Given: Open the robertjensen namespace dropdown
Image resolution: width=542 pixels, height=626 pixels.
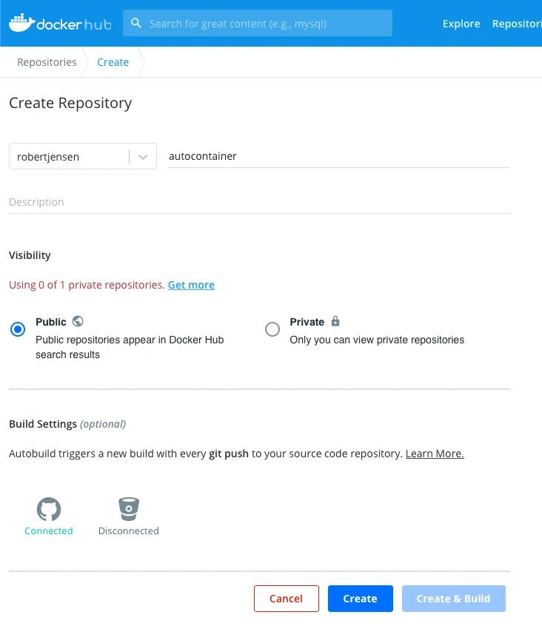Looking at the screenshot, I should pyautogui.click(x=83, y=156).
